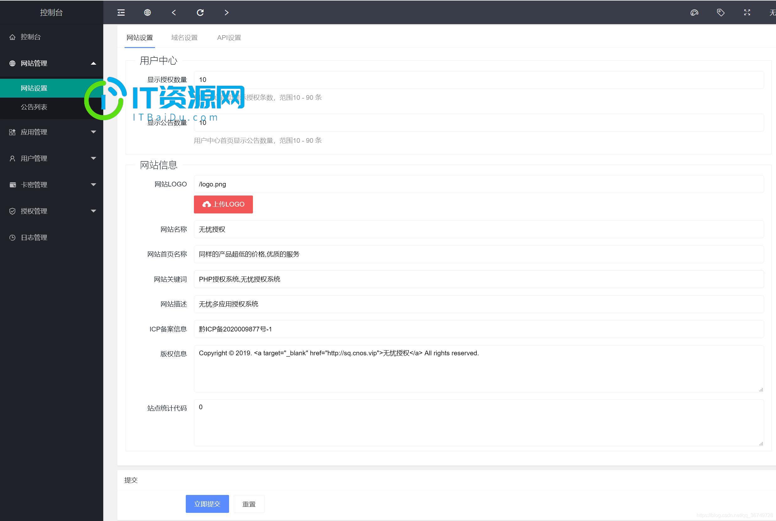776x521 pixels.
Task: Switch to the 网站设置 tab
Action: [x=140, y=38]
